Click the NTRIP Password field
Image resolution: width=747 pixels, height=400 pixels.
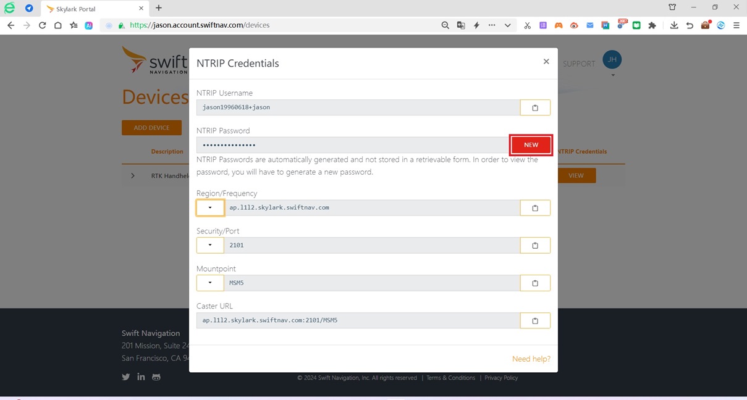(353, 145)
